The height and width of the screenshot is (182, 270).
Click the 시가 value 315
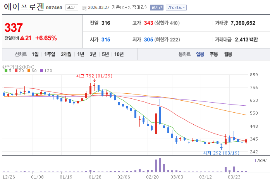tap(106, 39)
